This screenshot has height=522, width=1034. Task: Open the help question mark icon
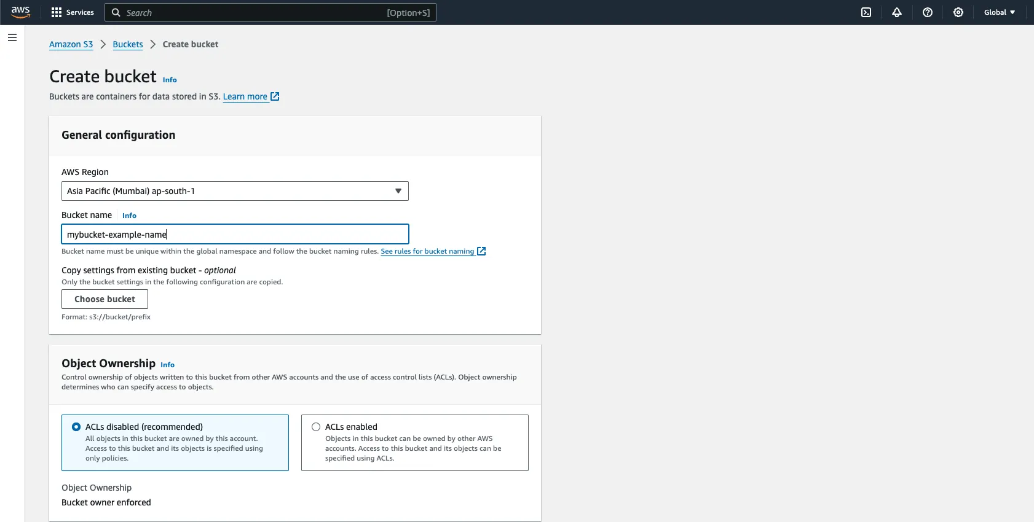point(928,12)
